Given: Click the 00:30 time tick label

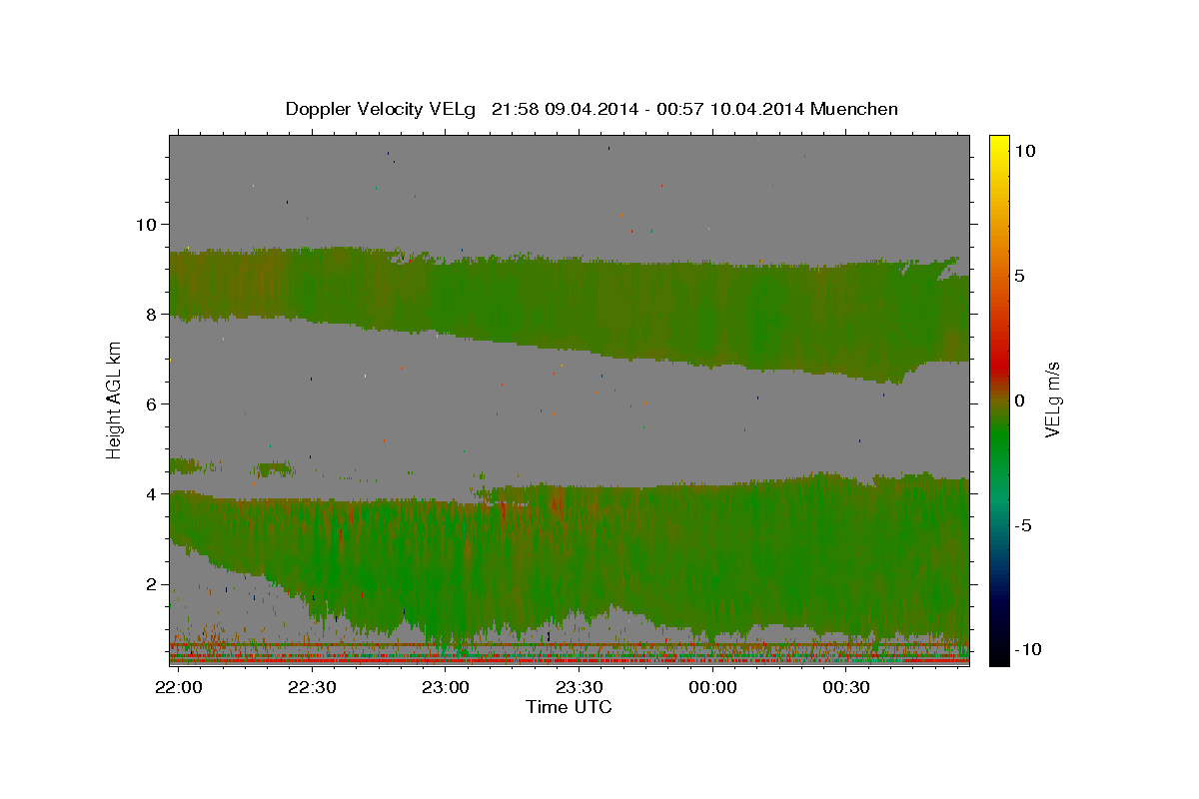Looking at the screenshot, I should click(x=846, y=687).
